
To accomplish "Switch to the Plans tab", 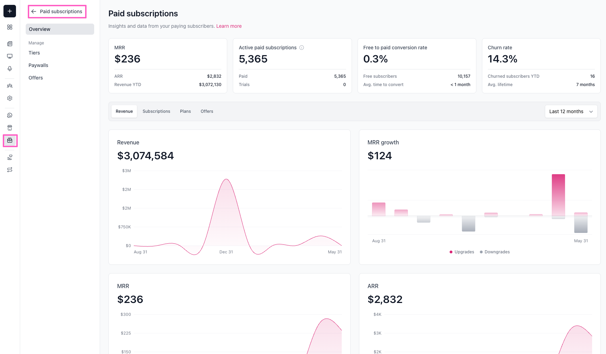I will point(185,111).
